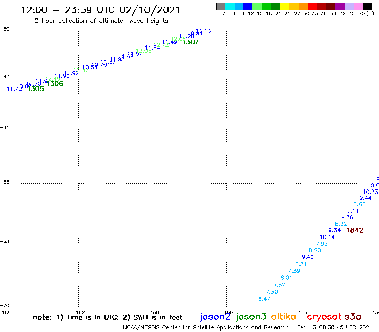Click the purple swatch in the color scale
The height and width of the screenshot is (332, 379).
(x=340, y=6)
